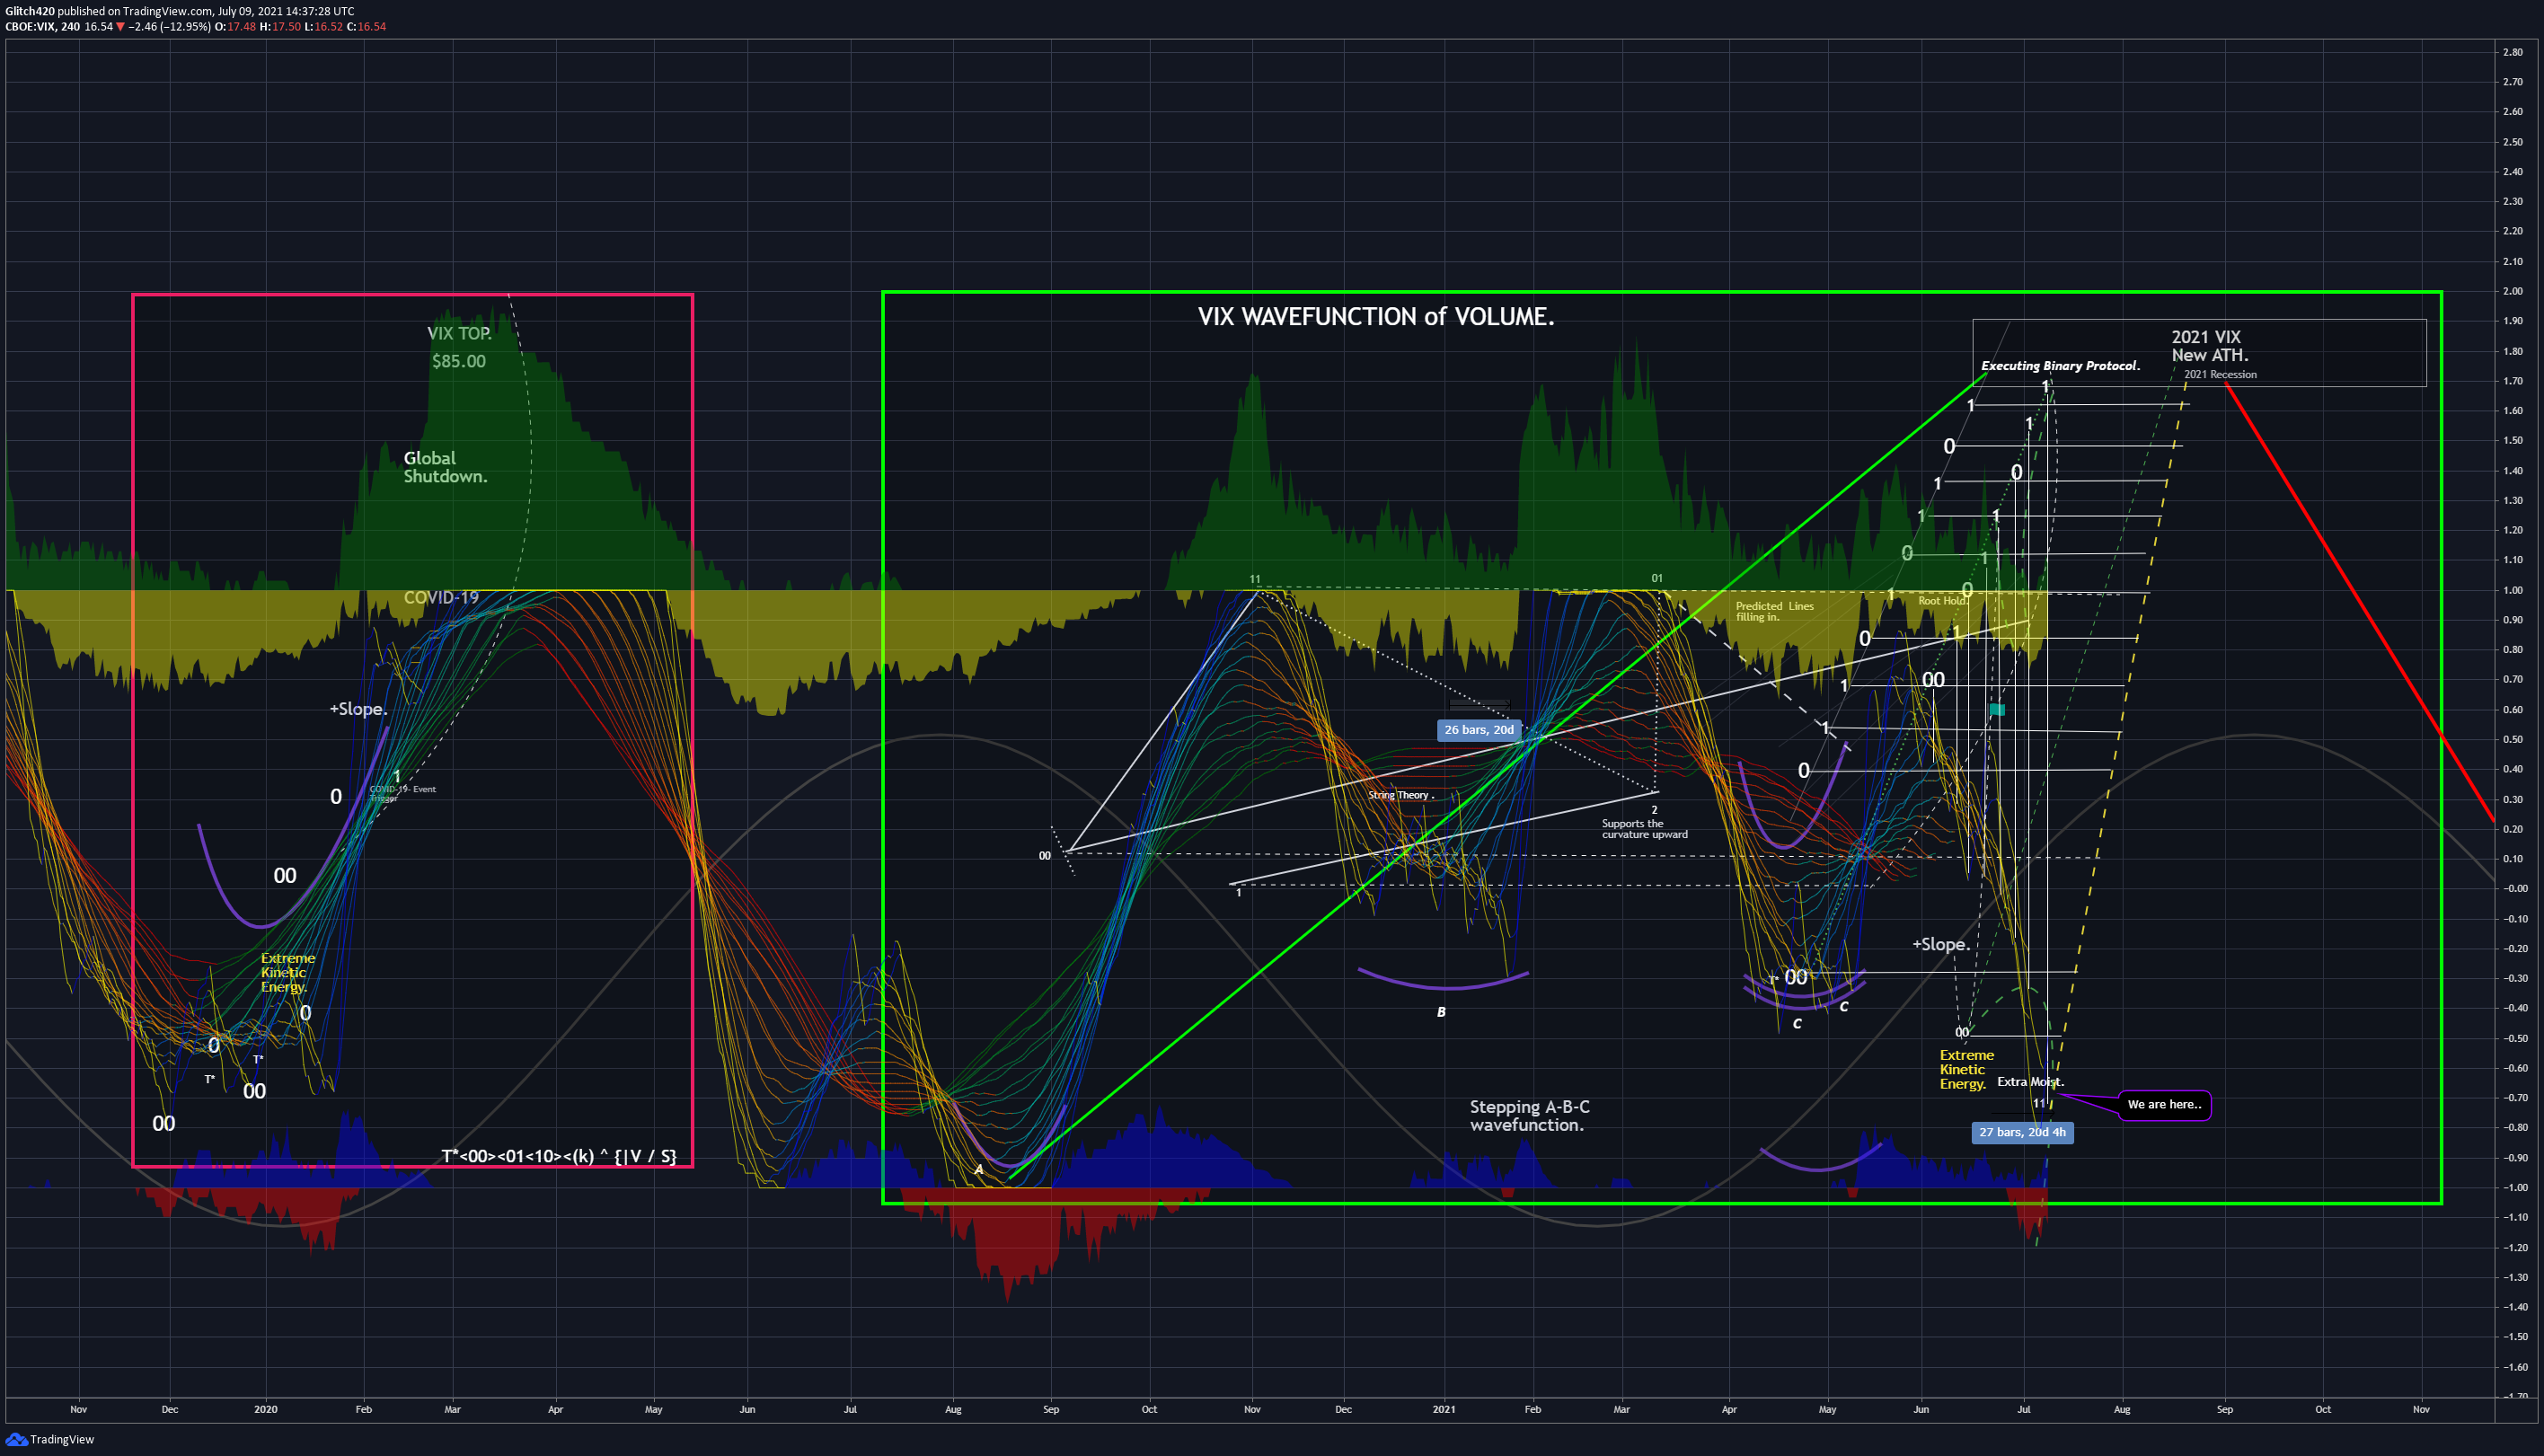Click the letter 'A' wave label
The width and height of the screenshot is (2544, 1456).
[x=979, y=1170]
